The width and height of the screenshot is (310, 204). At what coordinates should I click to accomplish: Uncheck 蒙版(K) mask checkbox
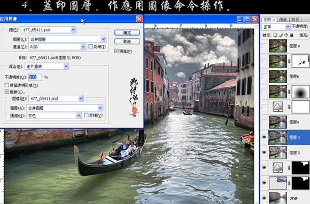7,92
